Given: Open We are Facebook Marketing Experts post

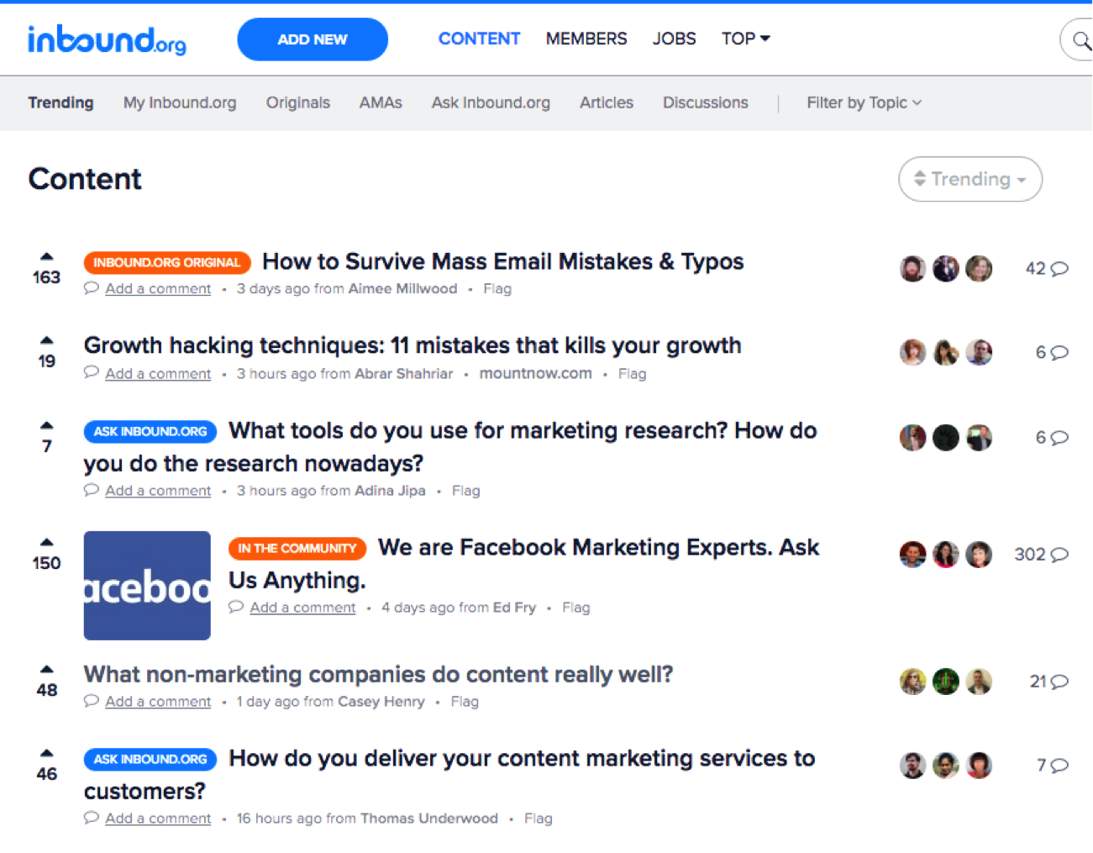Looking at the screenshot, I should [524, 564].
